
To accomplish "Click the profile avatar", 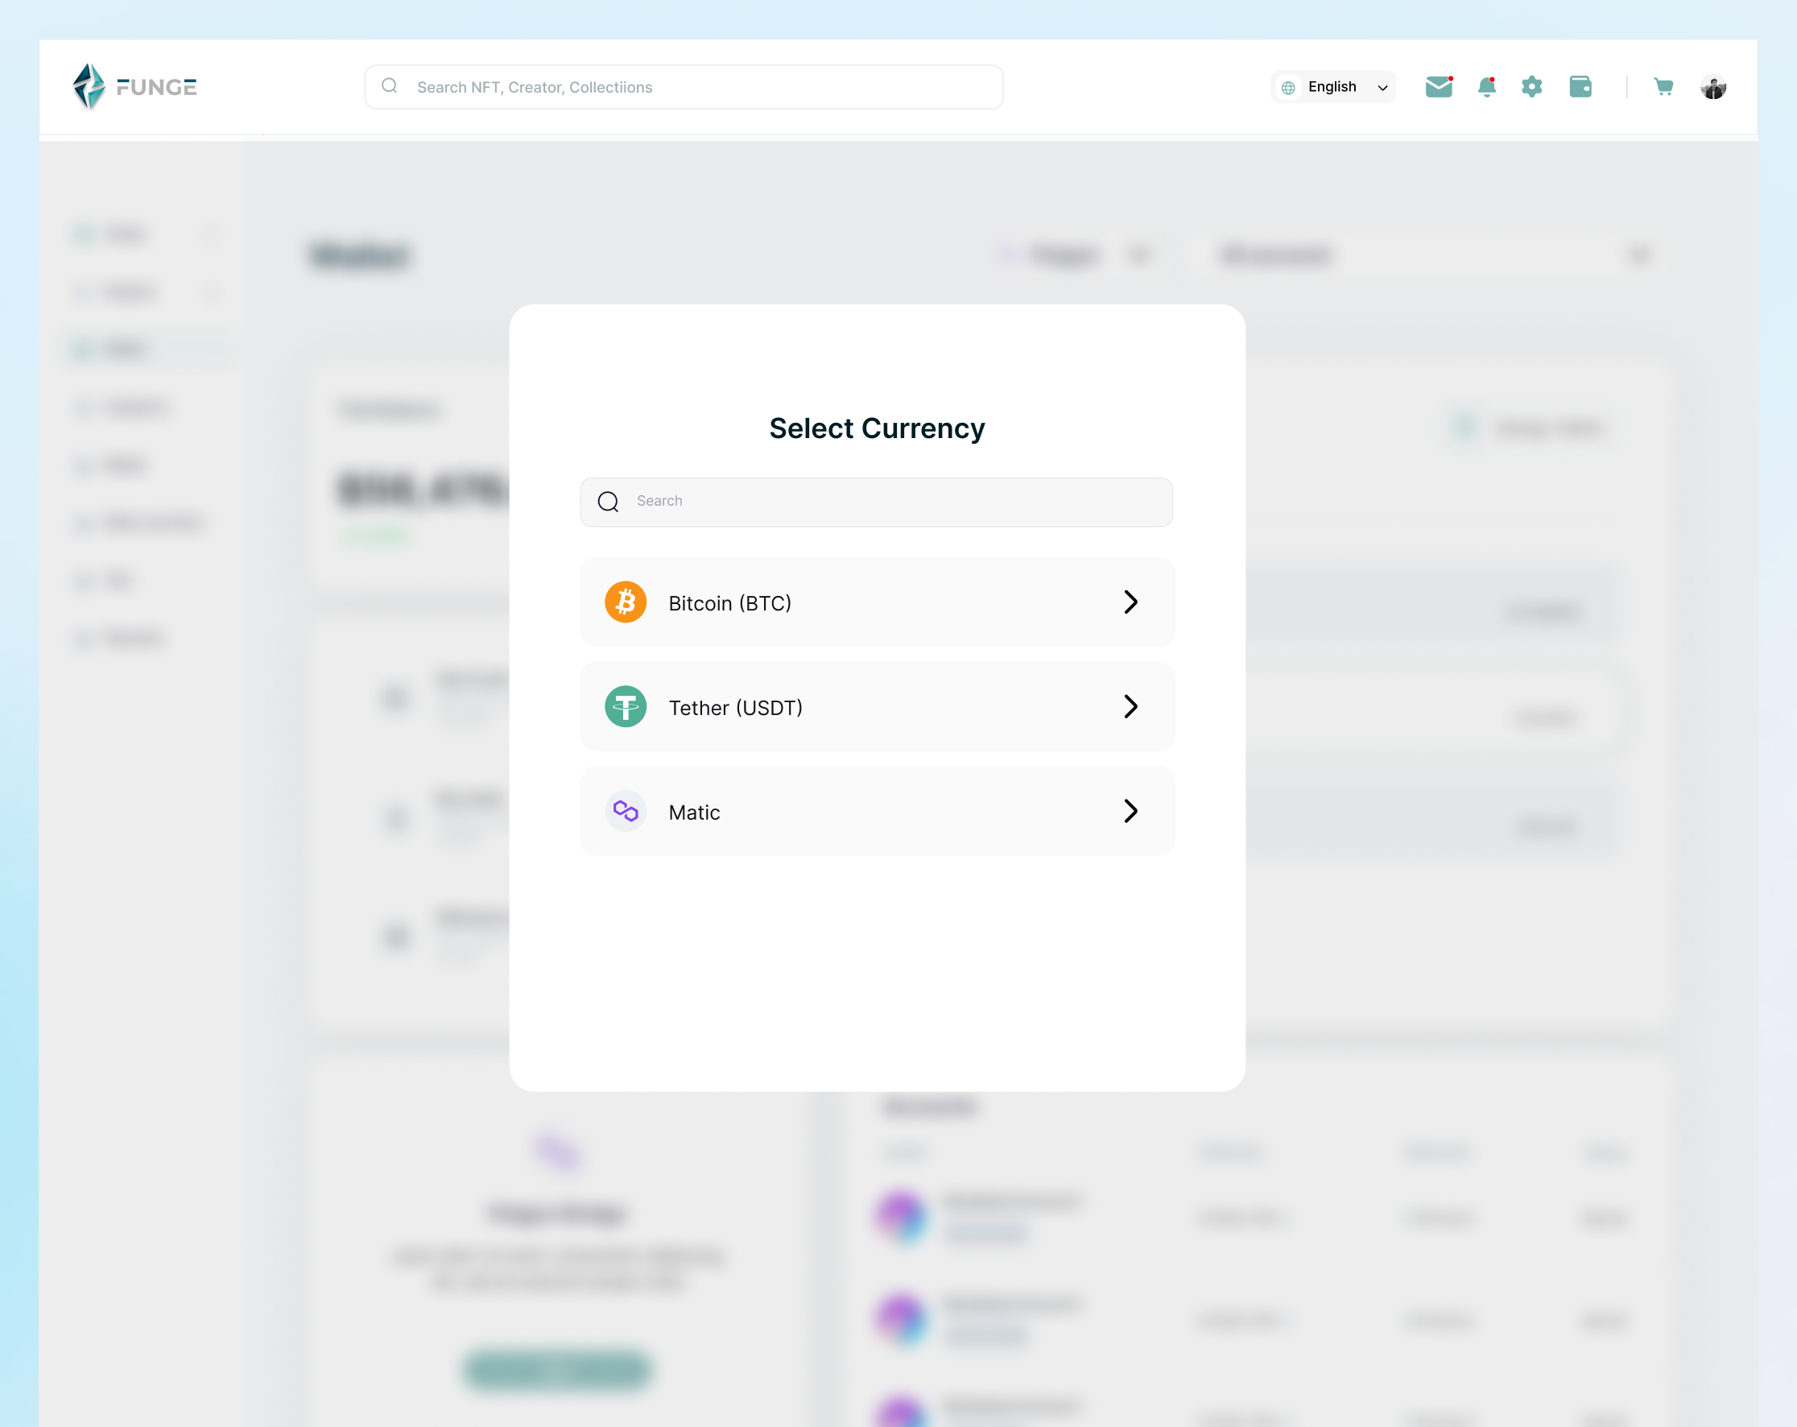I will 1712,86.
